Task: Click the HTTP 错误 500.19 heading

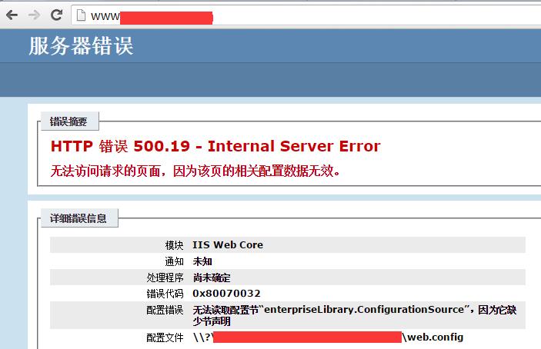Action: (215, 146)
